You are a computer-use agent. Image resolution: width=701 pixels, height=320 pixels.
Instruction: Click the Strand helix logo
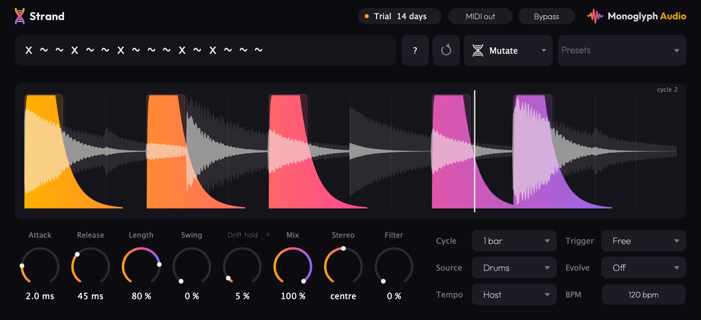(x=20, y=16)
